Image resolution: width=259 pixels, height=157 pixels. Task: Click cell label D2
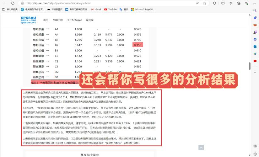point(57,72)
